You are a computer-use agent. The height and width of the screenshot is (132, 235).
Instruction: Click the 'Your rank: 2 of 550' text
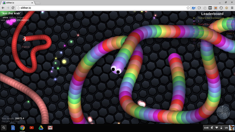point(10,121)
